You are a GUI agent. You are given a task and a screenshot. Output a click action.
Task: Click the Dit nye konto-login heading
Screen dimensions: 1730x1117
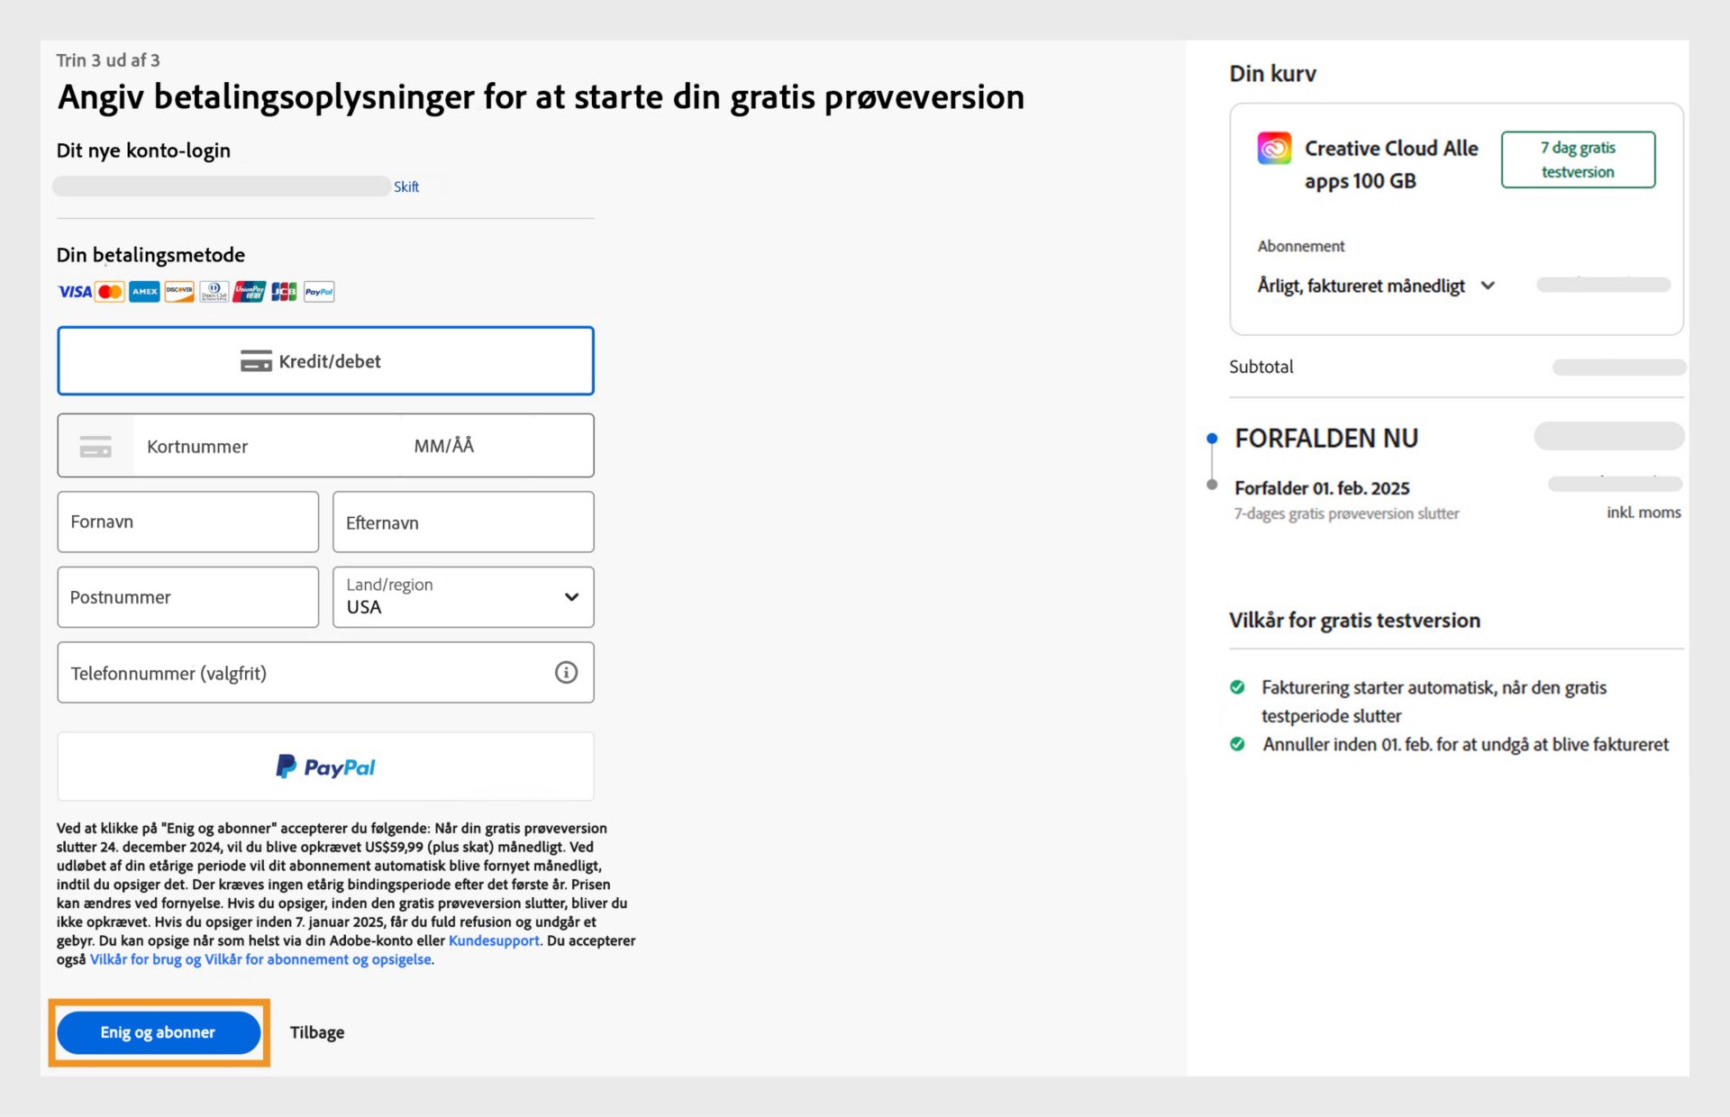click(143, 150)
